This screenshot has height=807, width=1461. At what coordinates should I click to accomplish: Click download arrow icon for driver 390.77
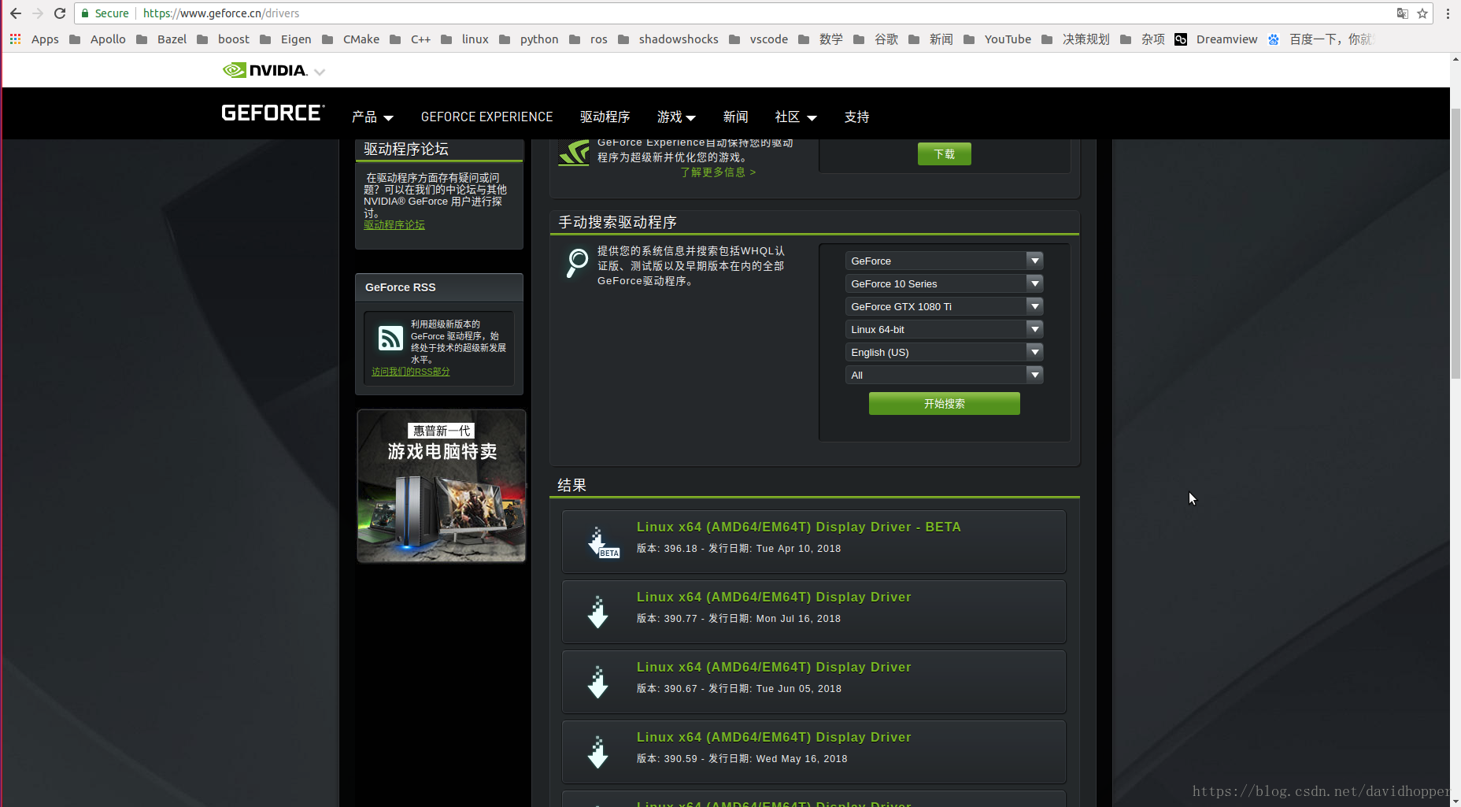tap(598, 612)
